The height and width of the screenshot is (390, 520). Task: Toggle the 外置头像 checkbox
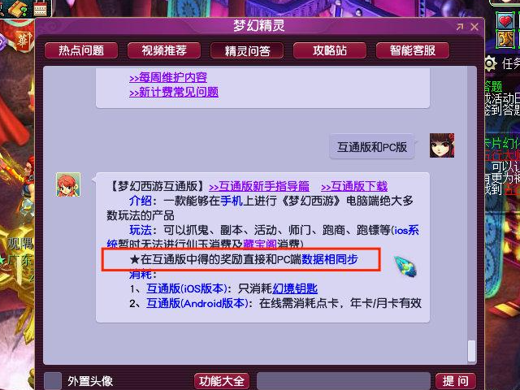tap(53, 380)
